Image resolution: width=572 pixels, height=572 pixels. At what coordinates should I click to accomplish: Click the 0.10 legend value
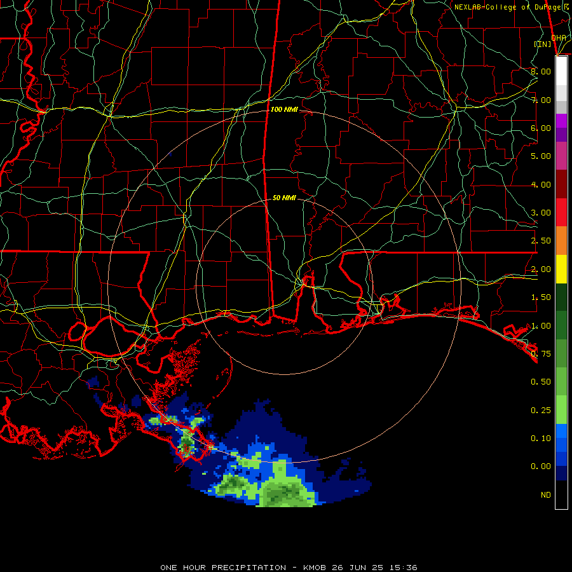(541, 439)
